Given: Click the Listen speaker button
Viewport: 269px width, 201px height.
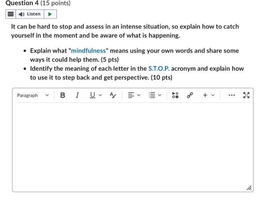Looking at the screenshot, I should pyautogui.click(x=30, y=14).
